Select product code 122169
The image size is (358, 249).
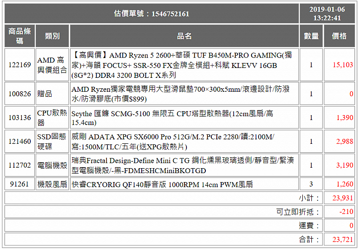[19, 64]
